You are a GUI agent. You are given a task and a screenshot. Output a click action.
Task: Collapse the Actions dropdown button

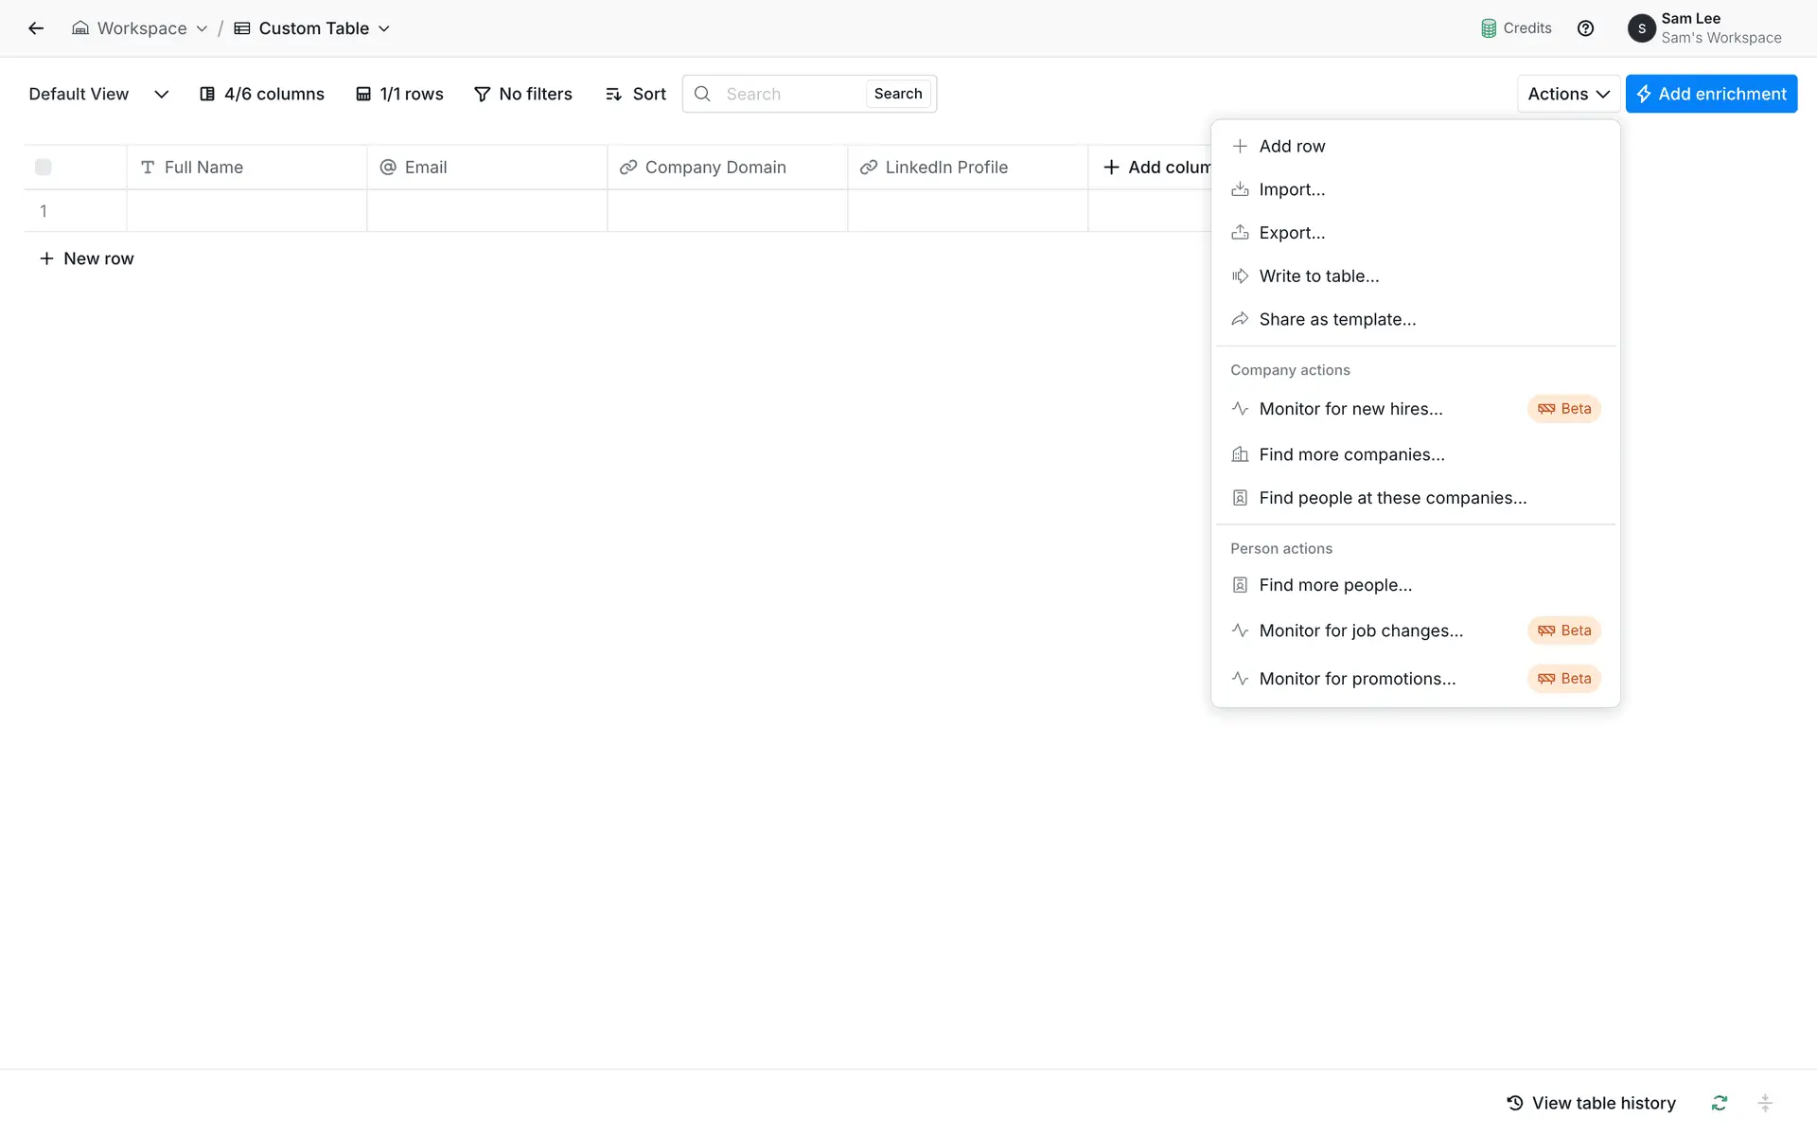coord(1568,94)
